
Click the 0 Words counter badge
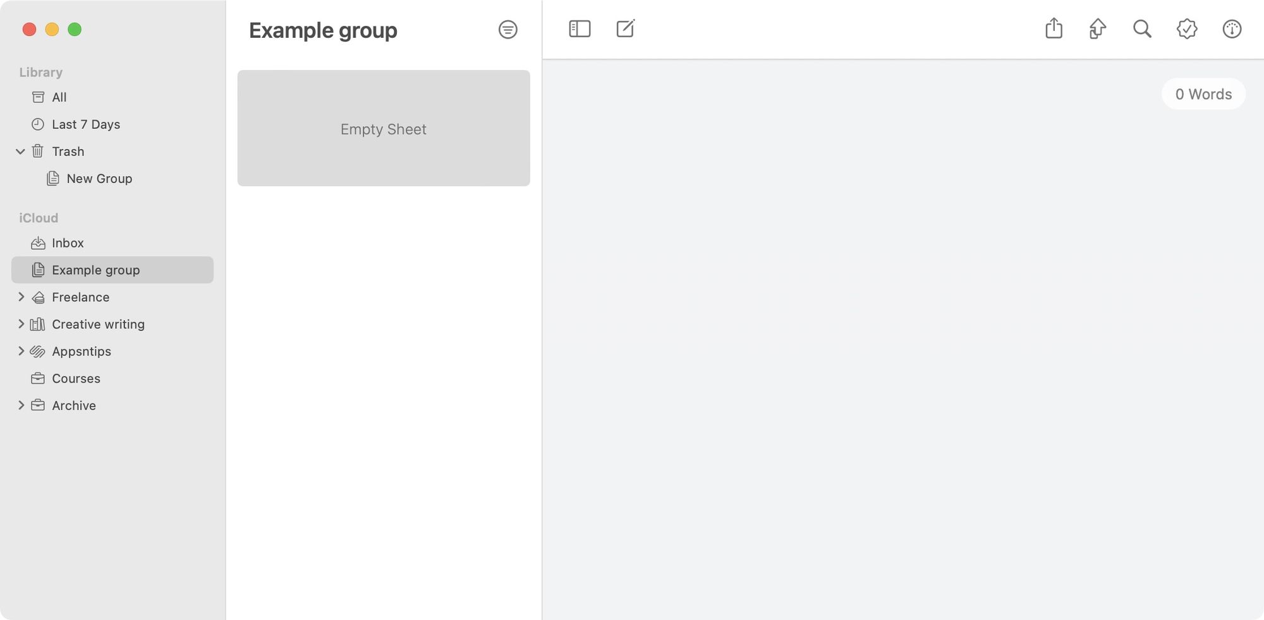(x=1203, y=94)
